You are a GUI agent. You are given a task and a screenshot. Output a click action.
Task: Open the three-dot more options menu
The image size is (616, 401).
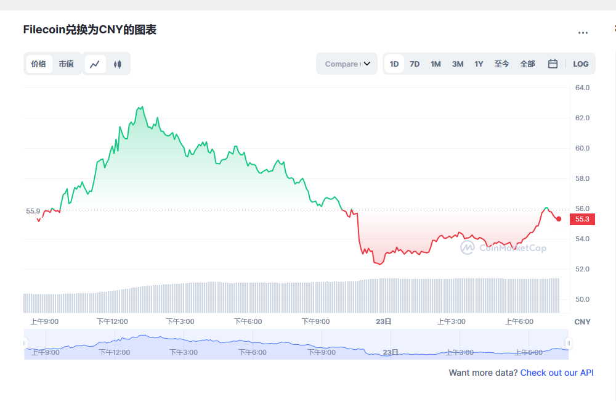[583, 33]
